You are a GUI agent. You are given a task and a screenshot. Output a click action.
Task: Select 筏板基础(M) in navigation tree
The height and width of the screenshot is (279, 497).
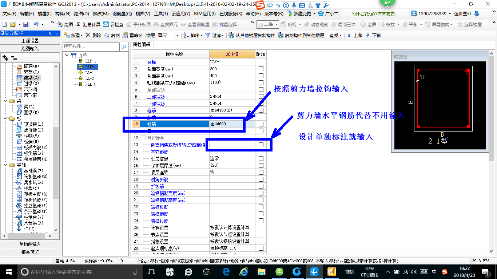32,177
